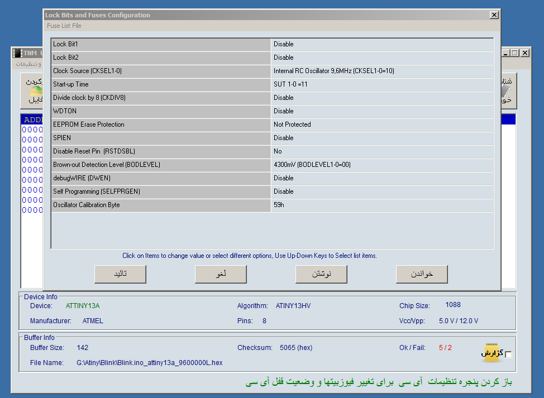
Task: Close the Lock Bits and Fuses dialog
Action: [494, 15]
